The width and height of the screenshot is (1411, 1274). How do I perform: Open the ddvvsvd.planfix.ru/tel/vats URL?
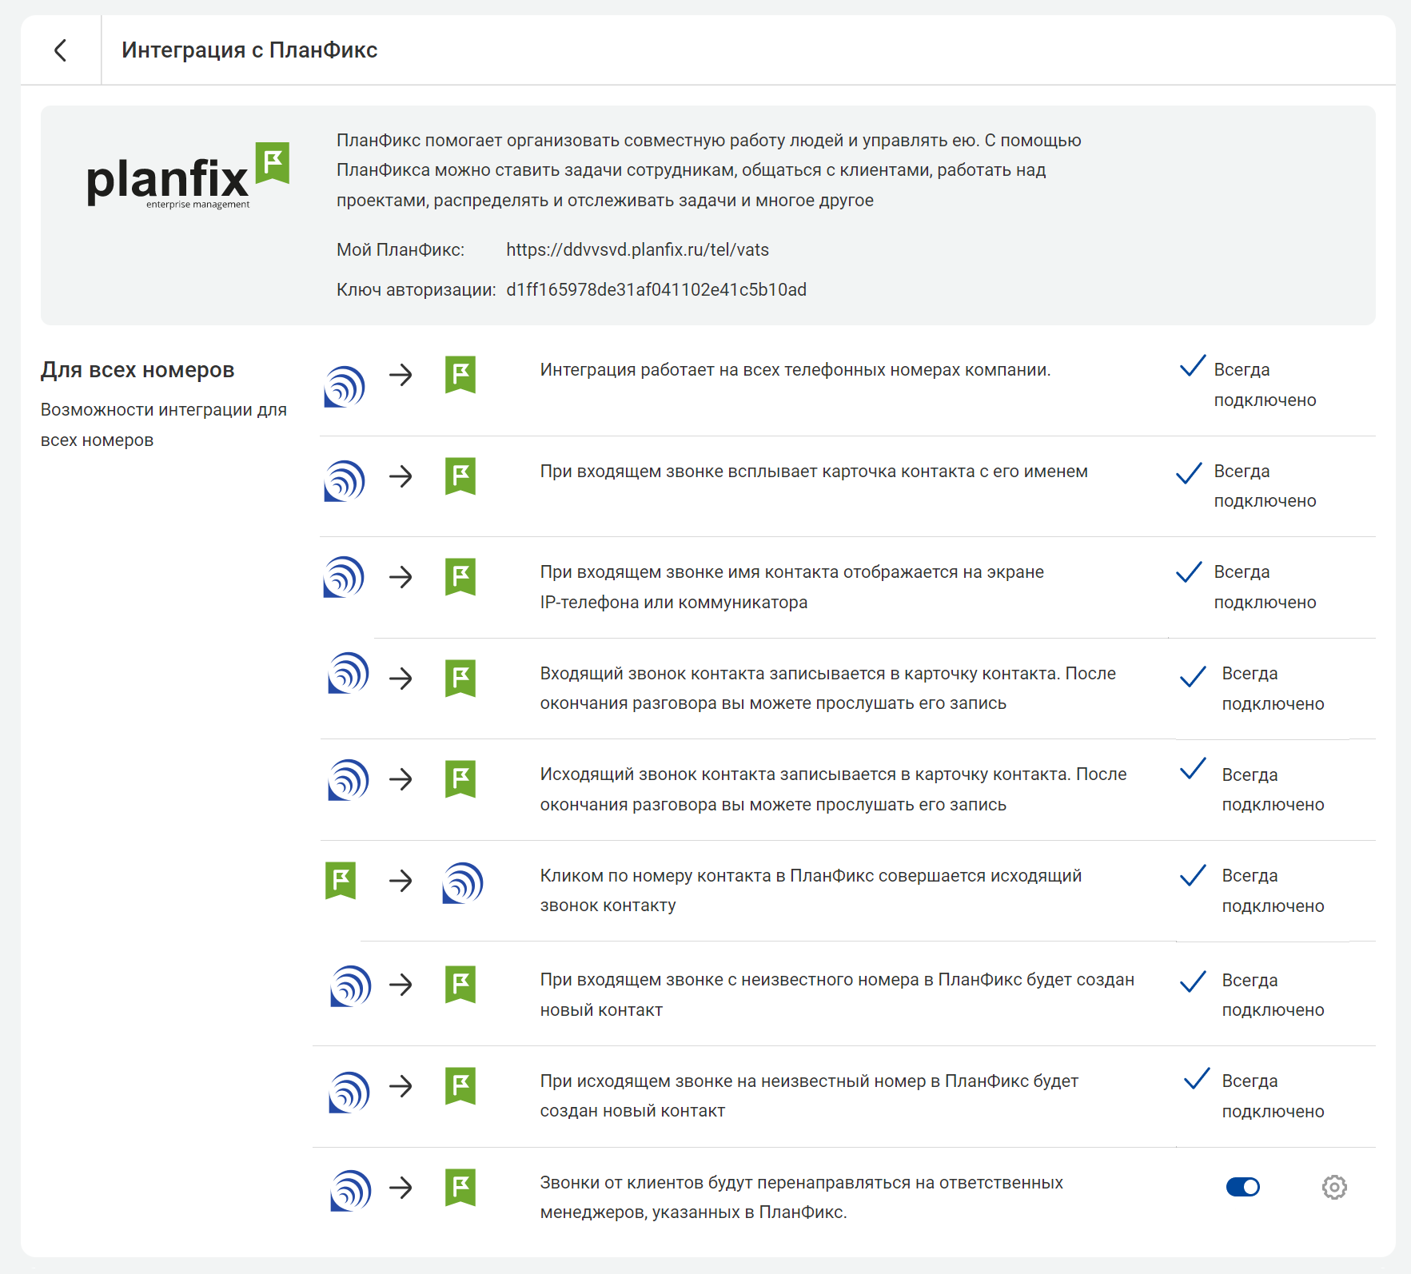pyautogui.click(x=637, y=250)
